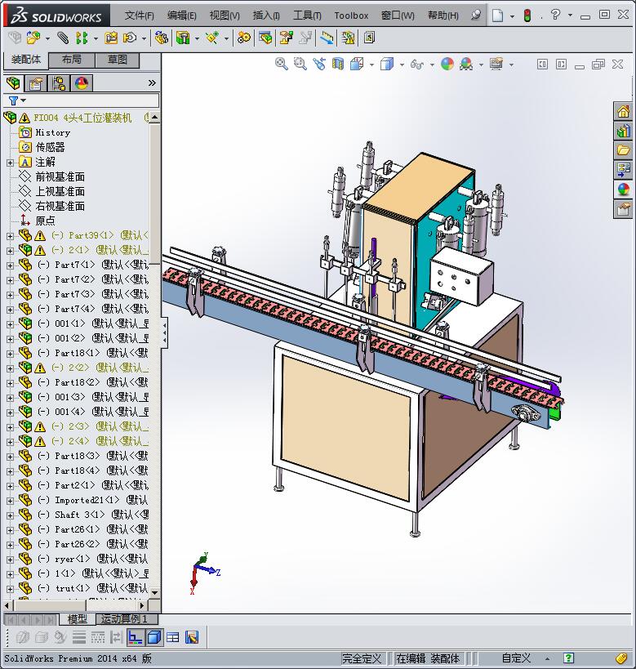Click New Motion Study gear icon
636x669 pixels.
click(x=243, y=38)
